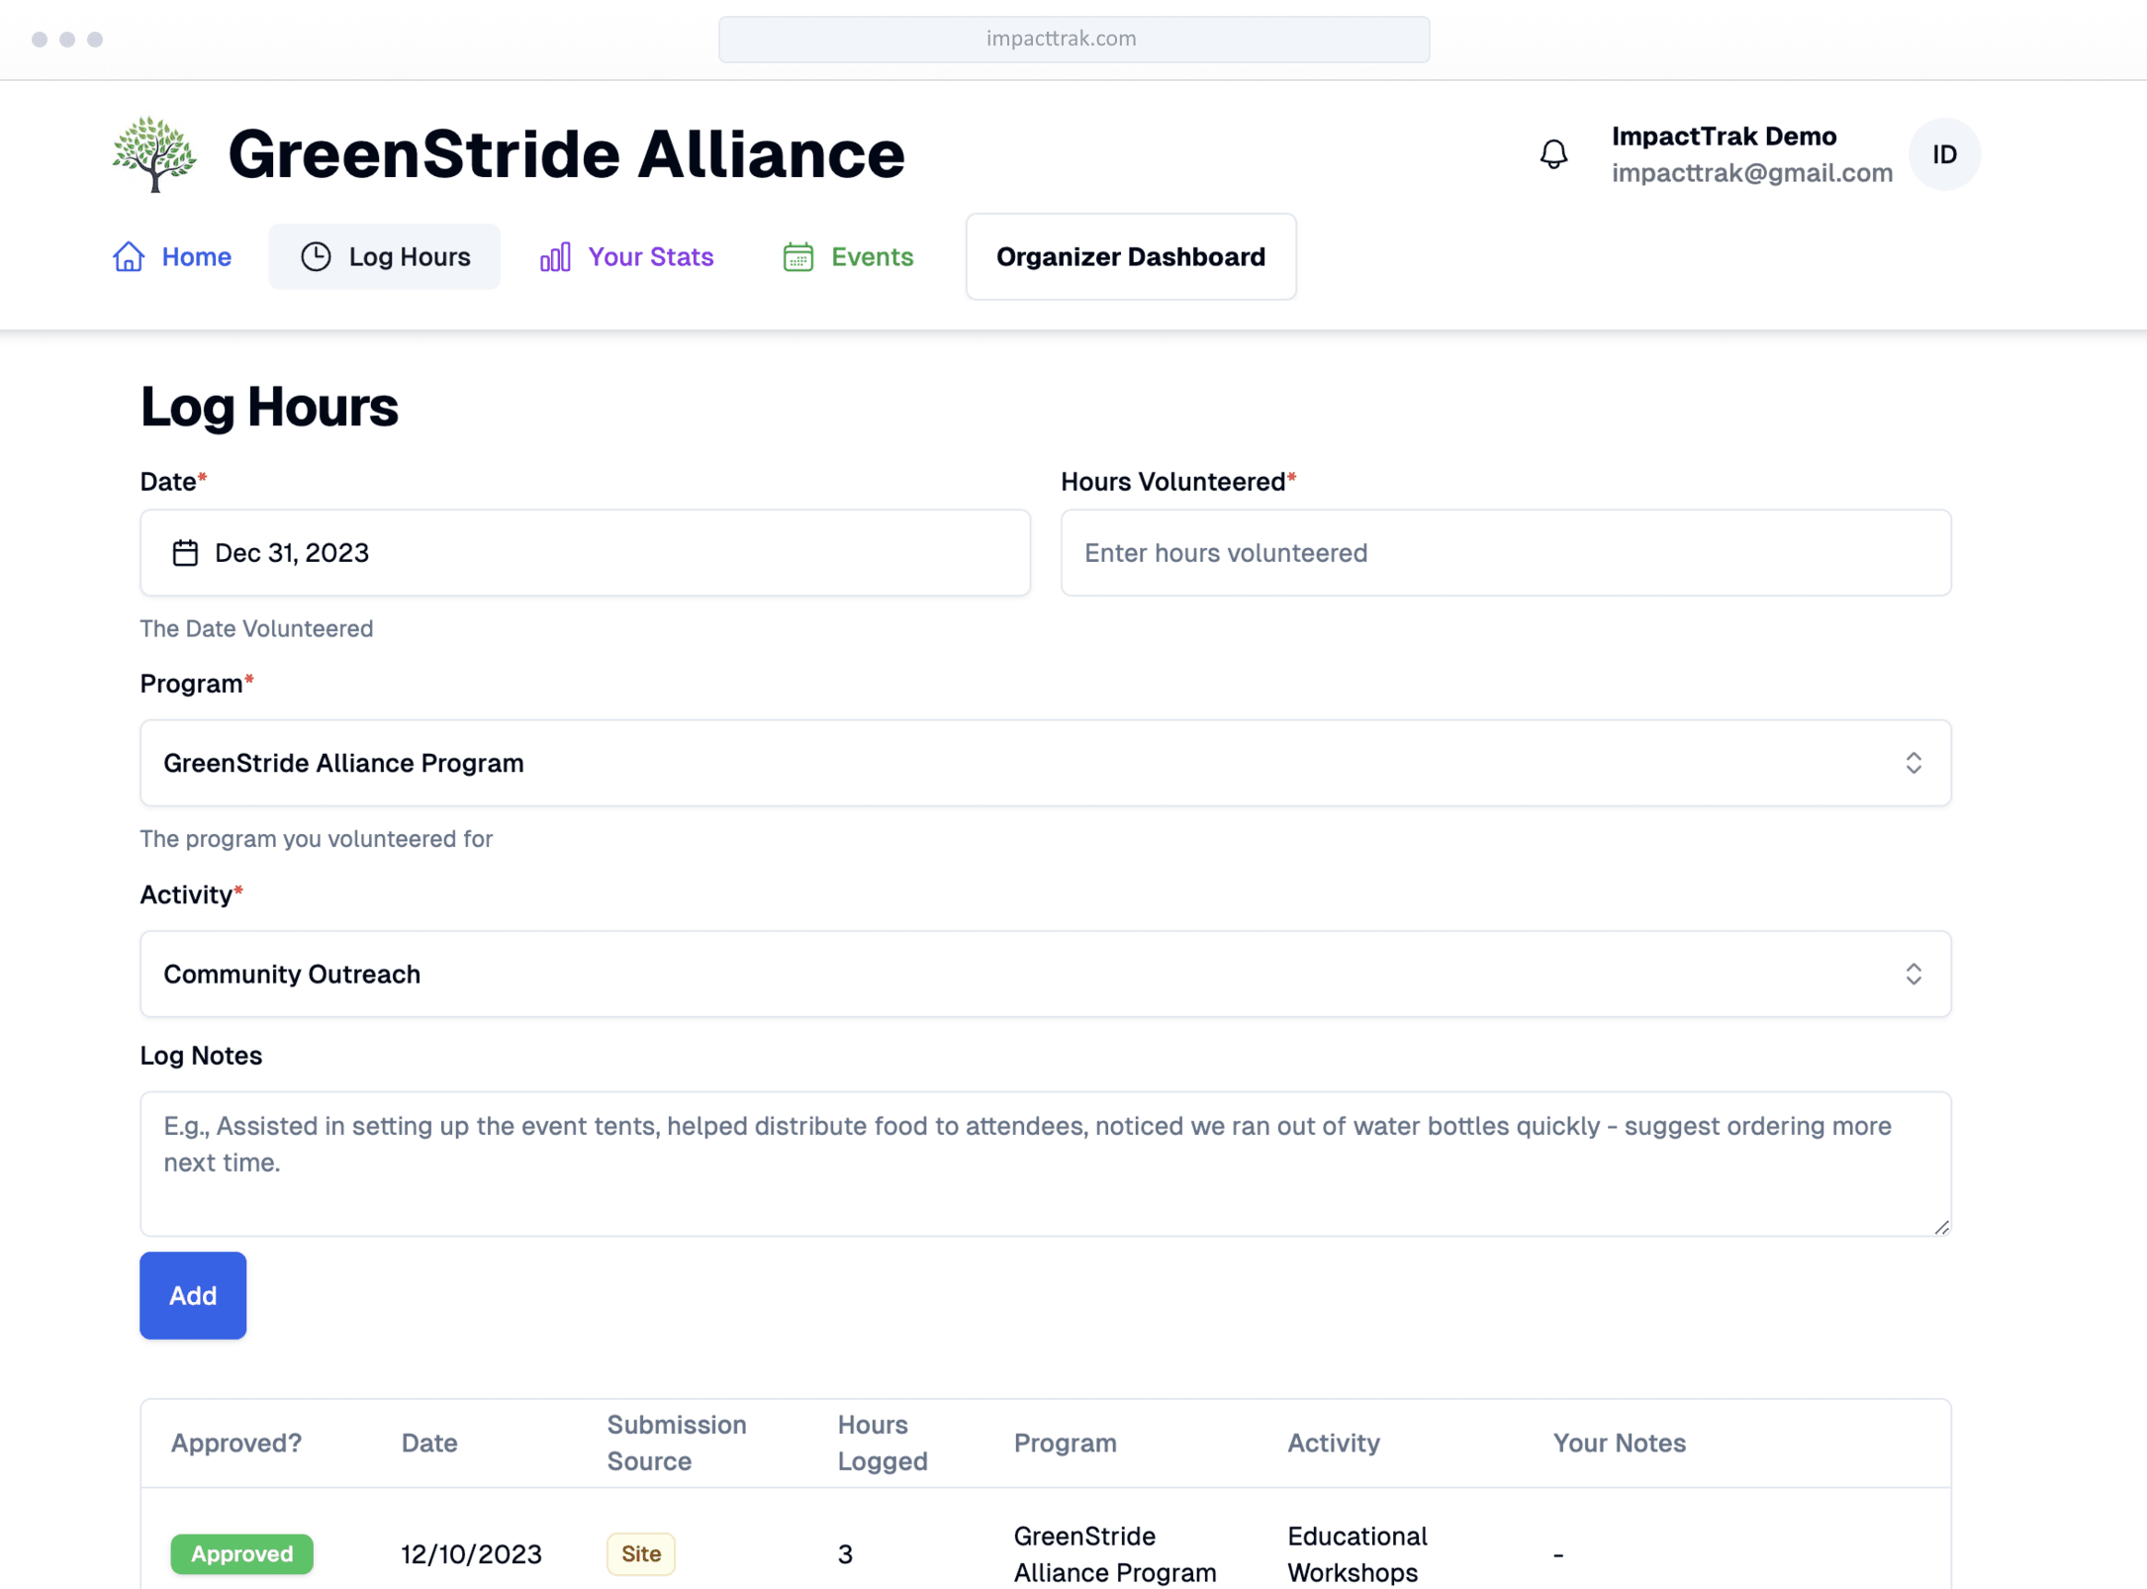Click the notification bell icon
2147x1589 pixels.
[1553, 154]
